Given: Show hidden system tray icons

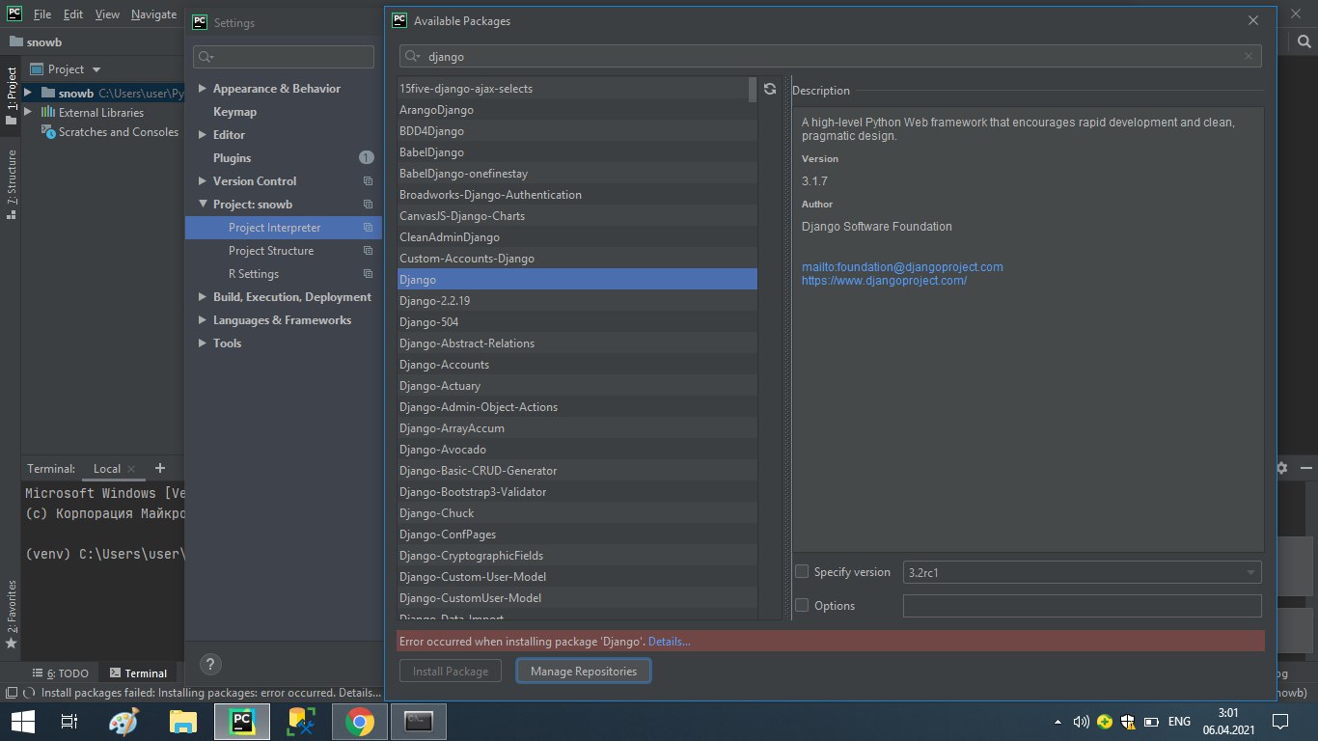Looking at the screenshot, I should pos(1060,722).
